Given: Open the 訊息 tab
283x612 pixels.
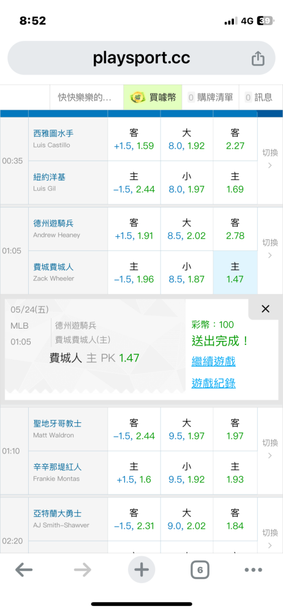Looking at the screenshot, I should click(258, 97).
